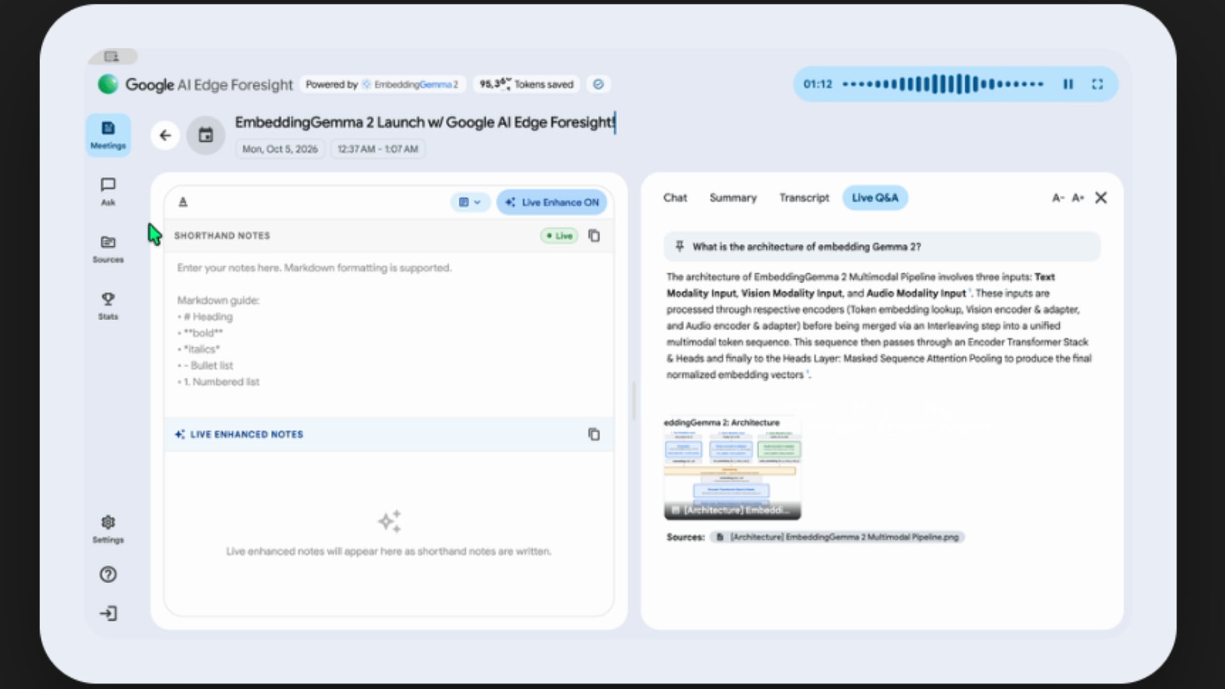This screenshot has width=1225, height=689.
Task: Toggle Live Enhance ON button
Action: 552,202
